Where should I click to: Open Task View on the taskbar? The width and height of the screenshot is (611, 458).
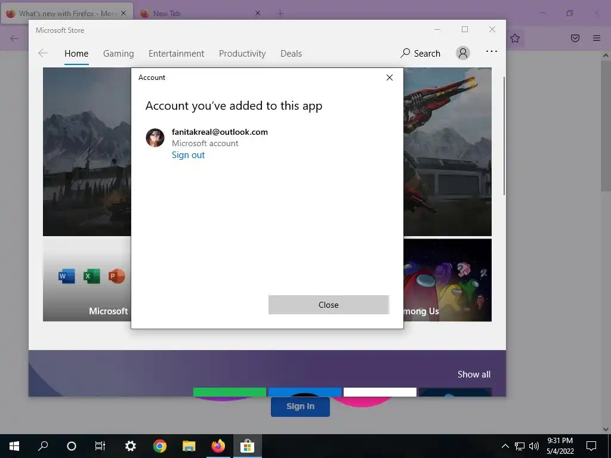pos(100,446)
